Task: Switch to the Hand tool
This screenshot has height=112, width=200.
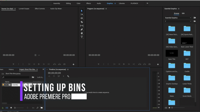Action: [82, 33]
